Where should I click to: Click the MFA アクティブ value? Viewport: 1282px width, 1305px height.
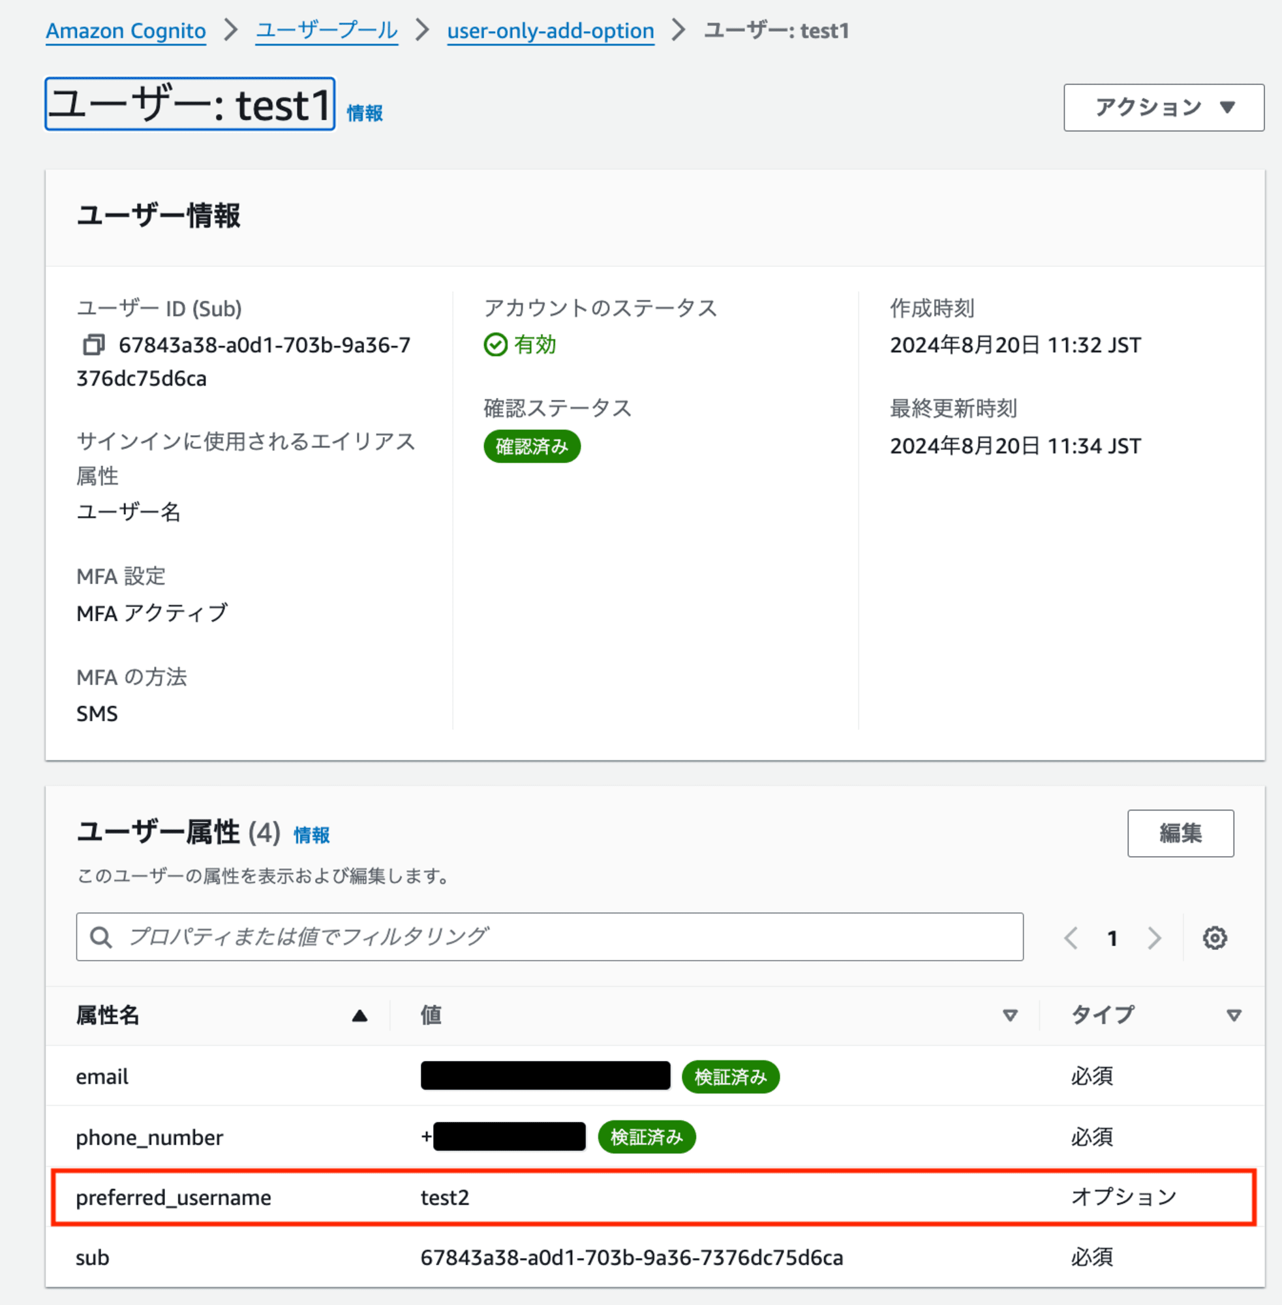pyautogui.click(x=152, y=613)
